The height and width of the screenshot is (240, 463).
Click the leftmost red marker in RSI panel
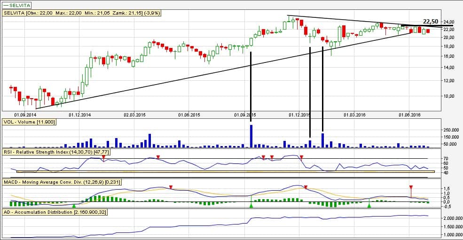coord(103,157)
